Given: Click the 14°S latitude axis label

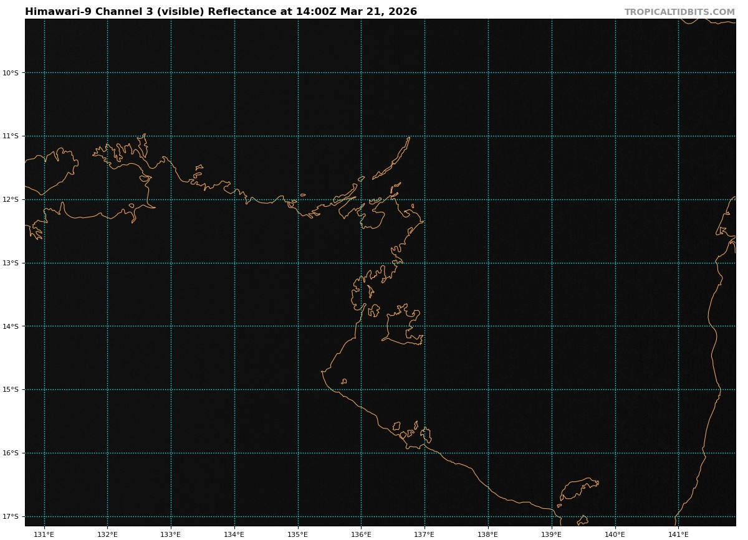Looking at the screenshot, I should [x=11, y=326].
